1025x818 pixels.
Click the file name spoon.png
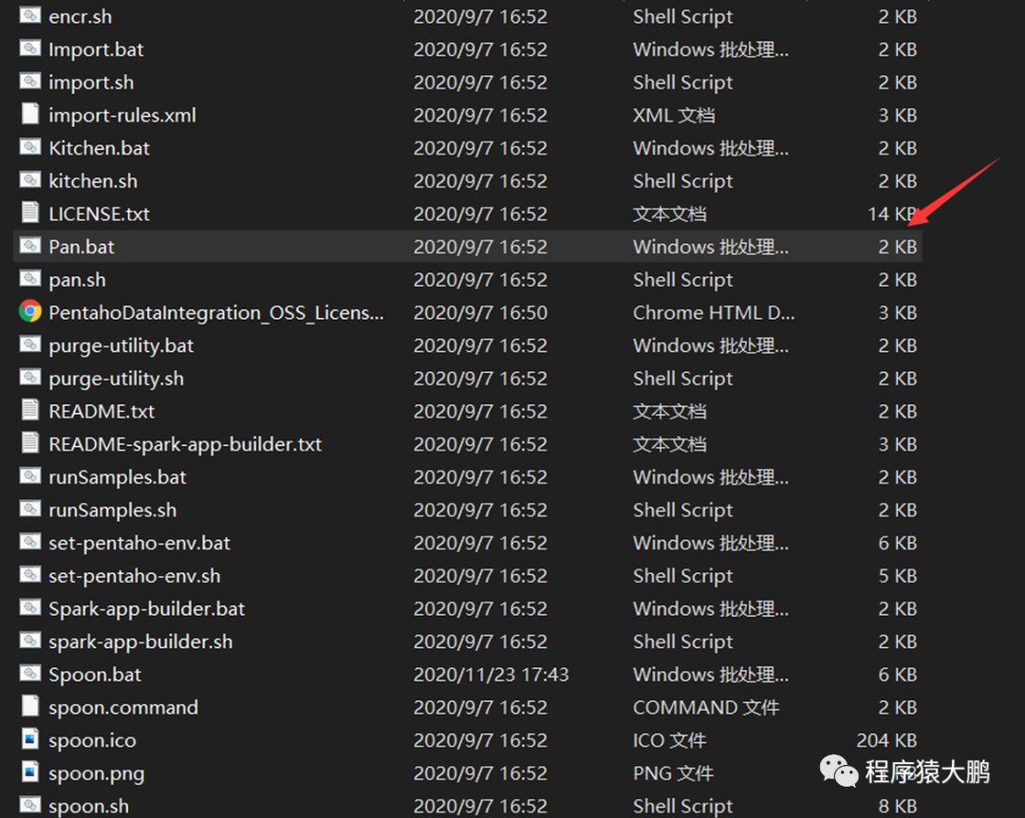[97, 773]
